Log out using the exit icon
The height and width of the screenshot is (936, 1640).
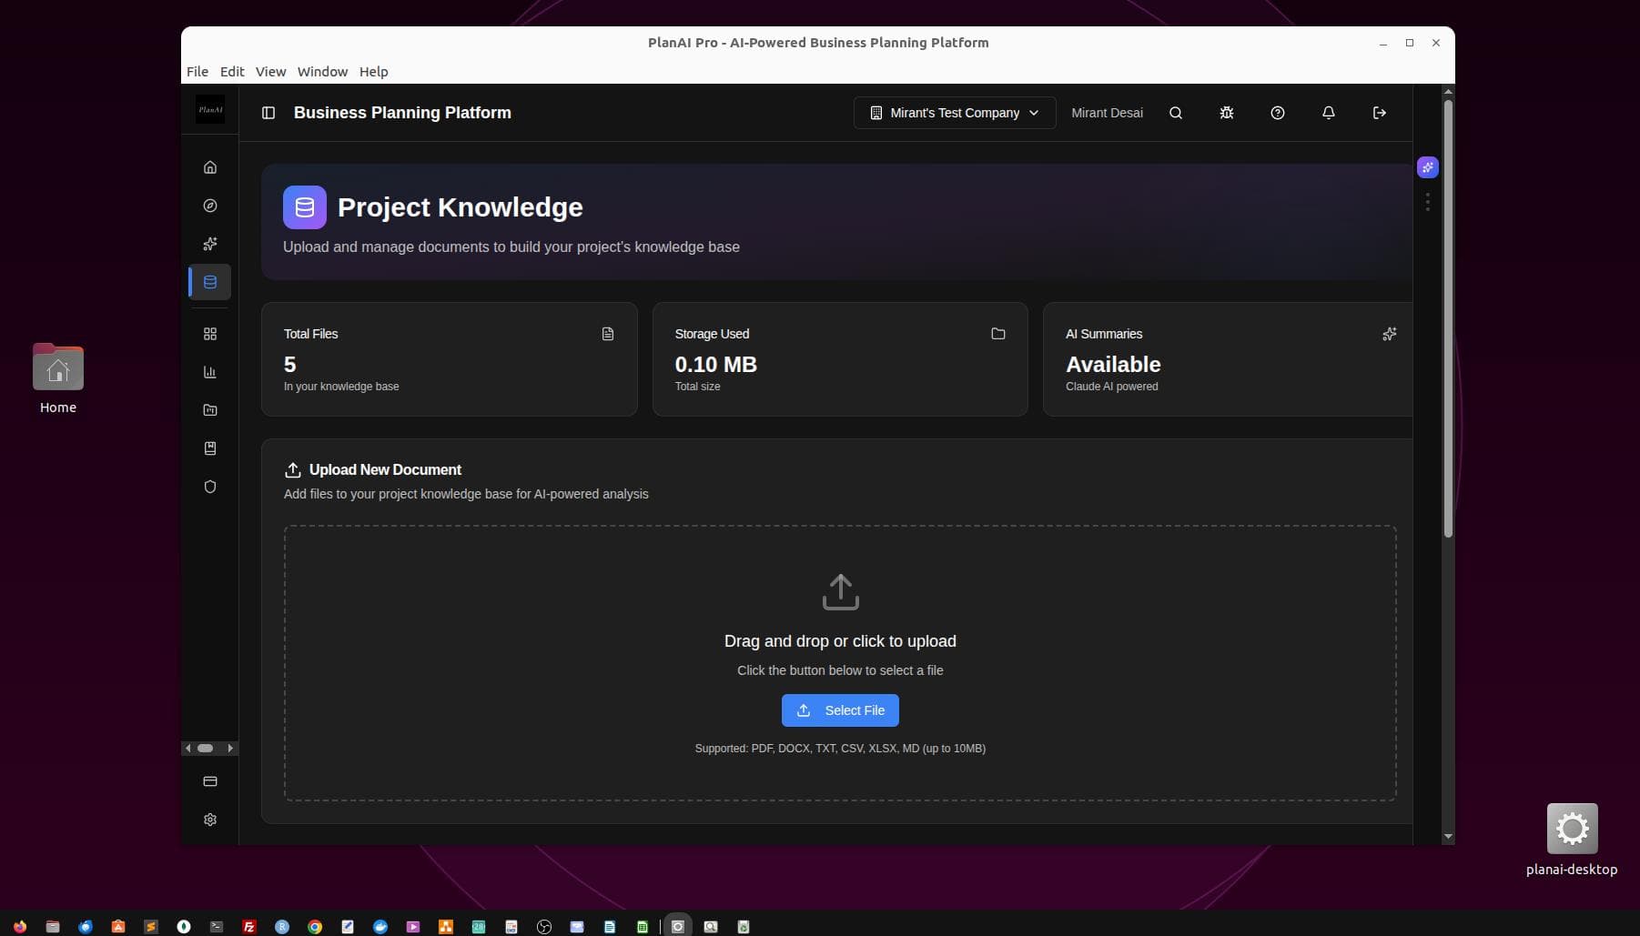point(1380,113)
